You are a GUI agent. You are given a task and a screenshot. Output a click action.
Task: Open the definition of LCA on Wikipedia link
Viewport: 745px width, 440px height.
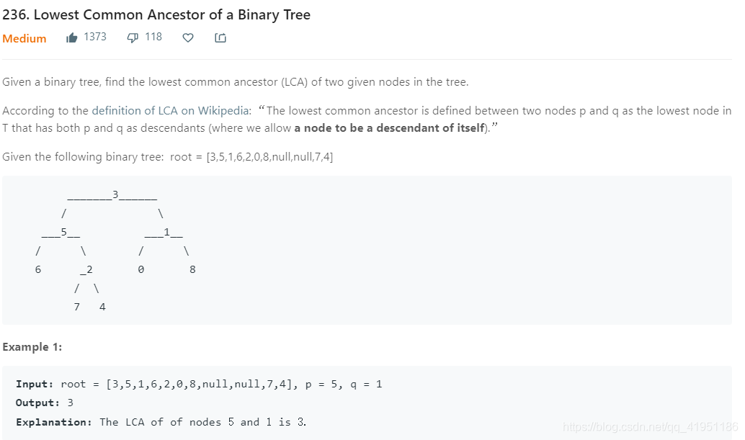(170, 111)
